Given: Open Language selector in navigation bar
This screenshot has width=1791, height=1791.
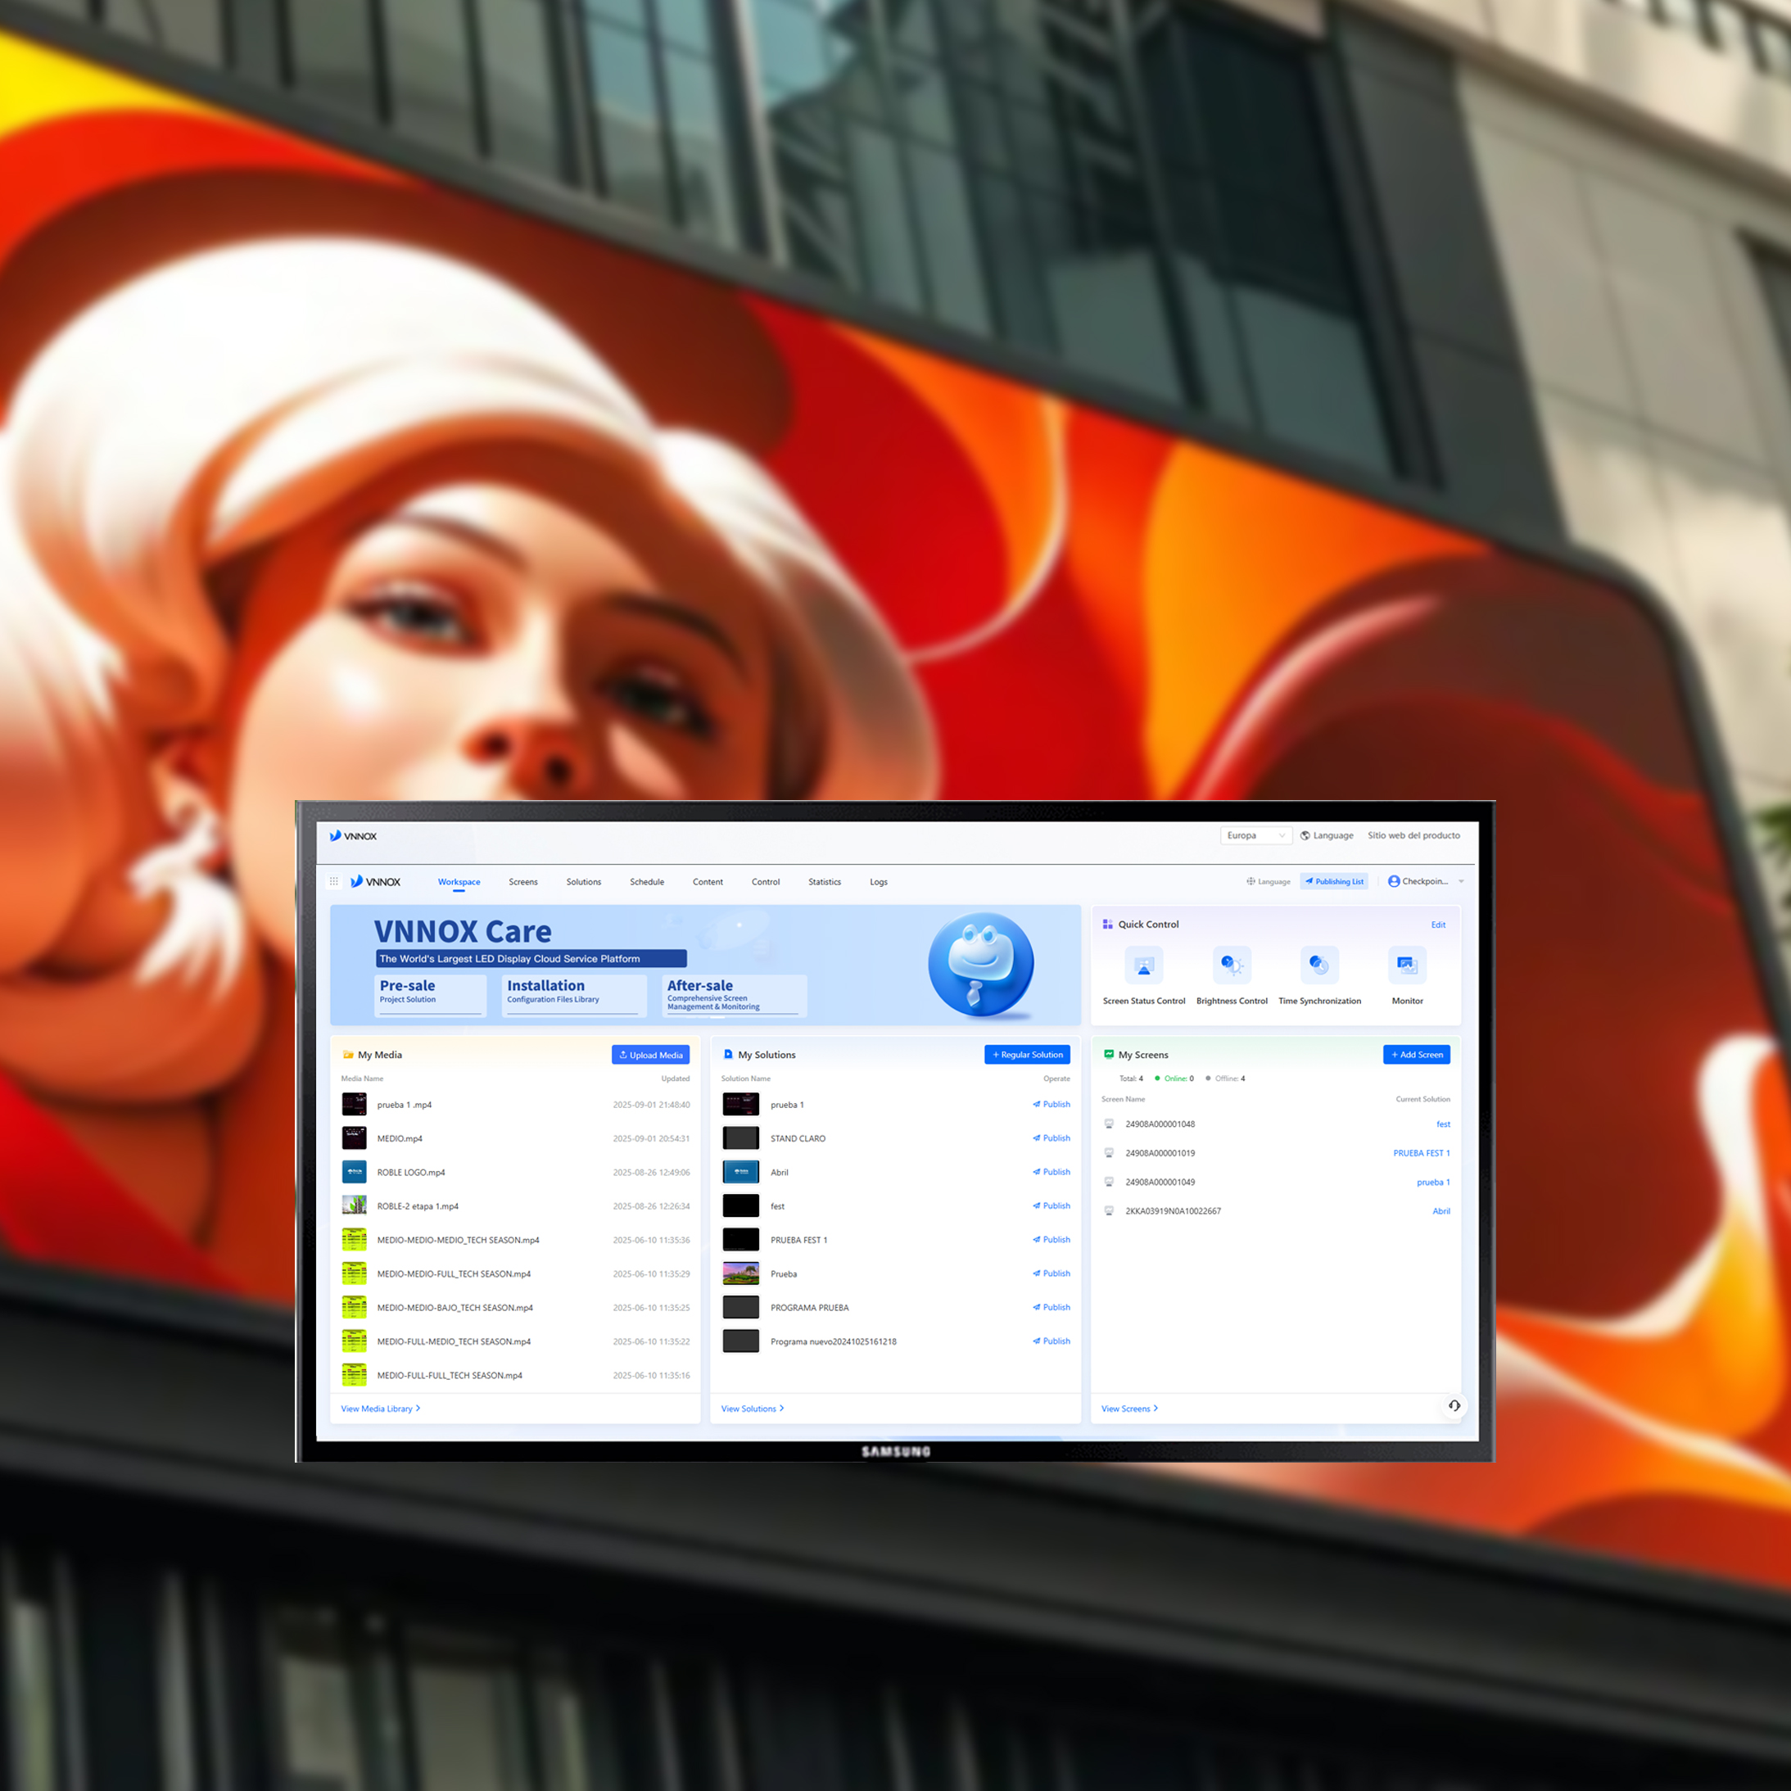Looking at the screenshot, I should (x=1269, y=882).
